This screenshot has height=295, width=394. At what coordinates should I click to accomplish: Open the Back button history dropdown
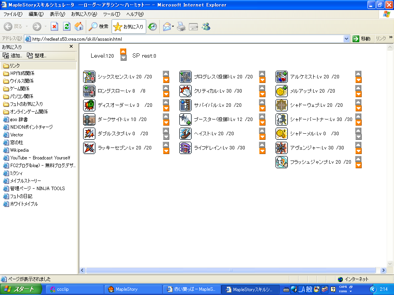click(27, 27)
